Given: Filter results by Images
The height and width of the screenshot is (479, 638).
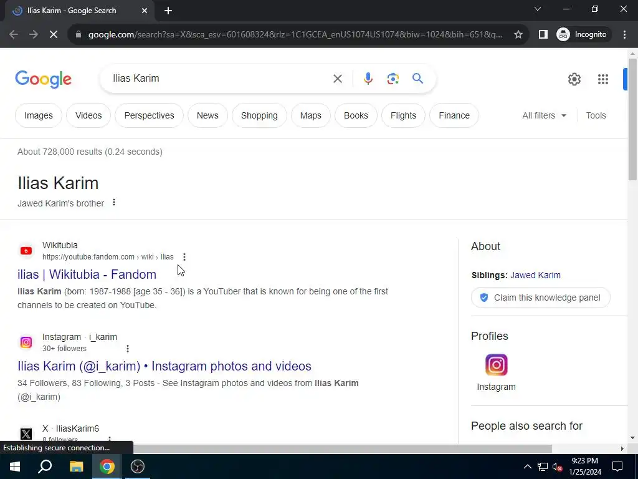Looking at the screenshot, I should coord(38,115).
